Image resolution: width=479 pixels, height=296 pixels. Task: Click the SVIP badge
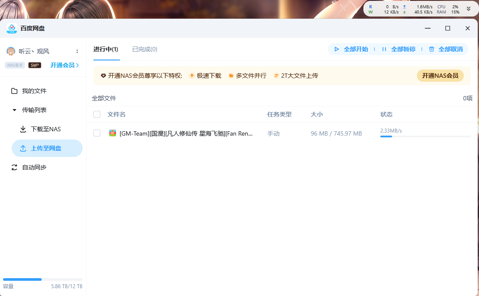tap(34, 65)
